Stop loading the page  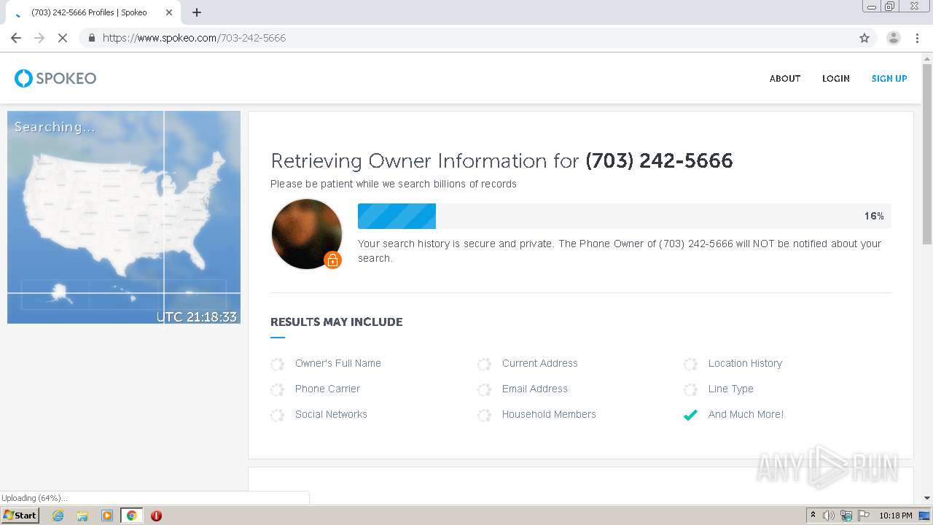(x=63, y=38)
